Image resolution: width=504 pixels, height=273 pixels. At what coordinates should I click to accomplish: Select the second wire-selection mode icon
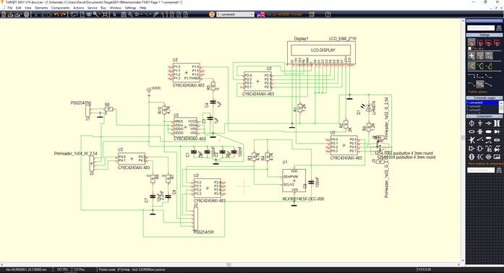pos(480,43)
